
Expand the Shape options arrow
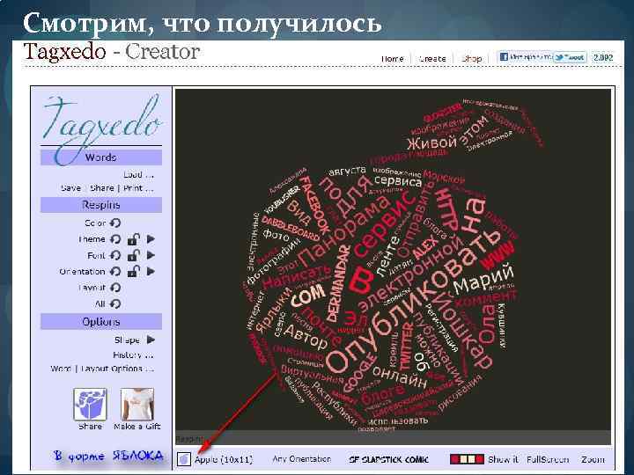point(151,340)
